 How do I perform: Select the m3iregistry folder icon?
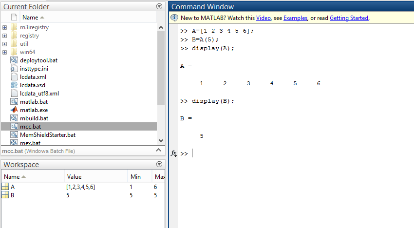(14, 27)
